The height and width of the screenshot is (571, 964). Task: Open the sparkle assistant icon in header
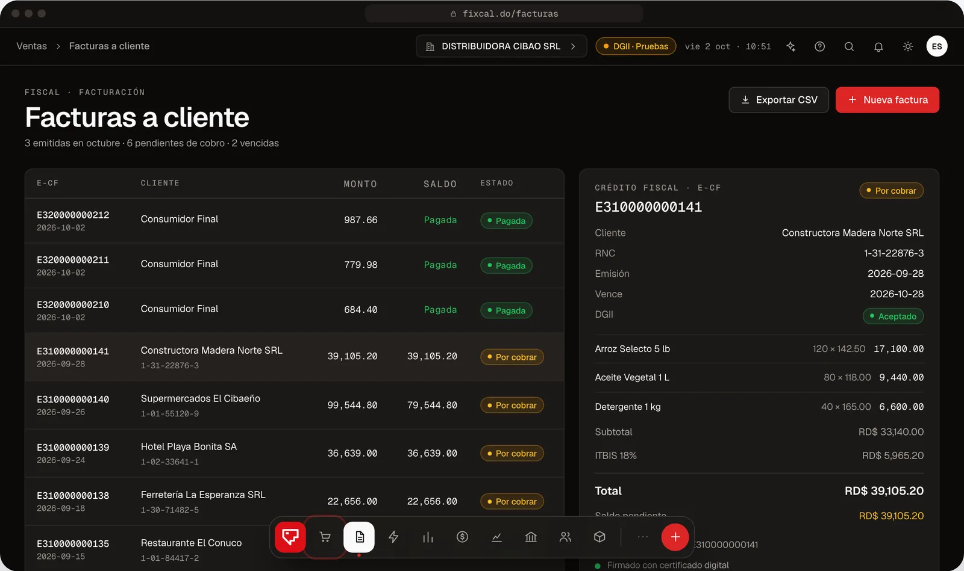(x=790, y=46)
